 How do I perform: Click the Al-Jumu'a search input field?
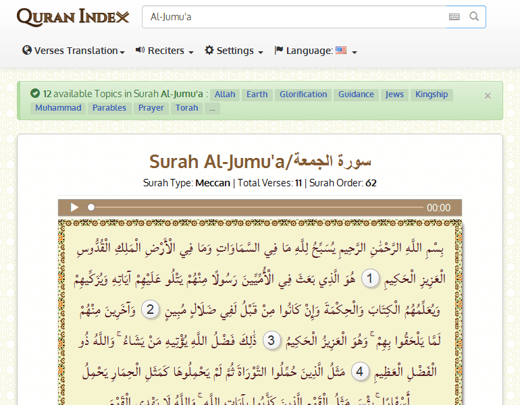pos(294,17)
